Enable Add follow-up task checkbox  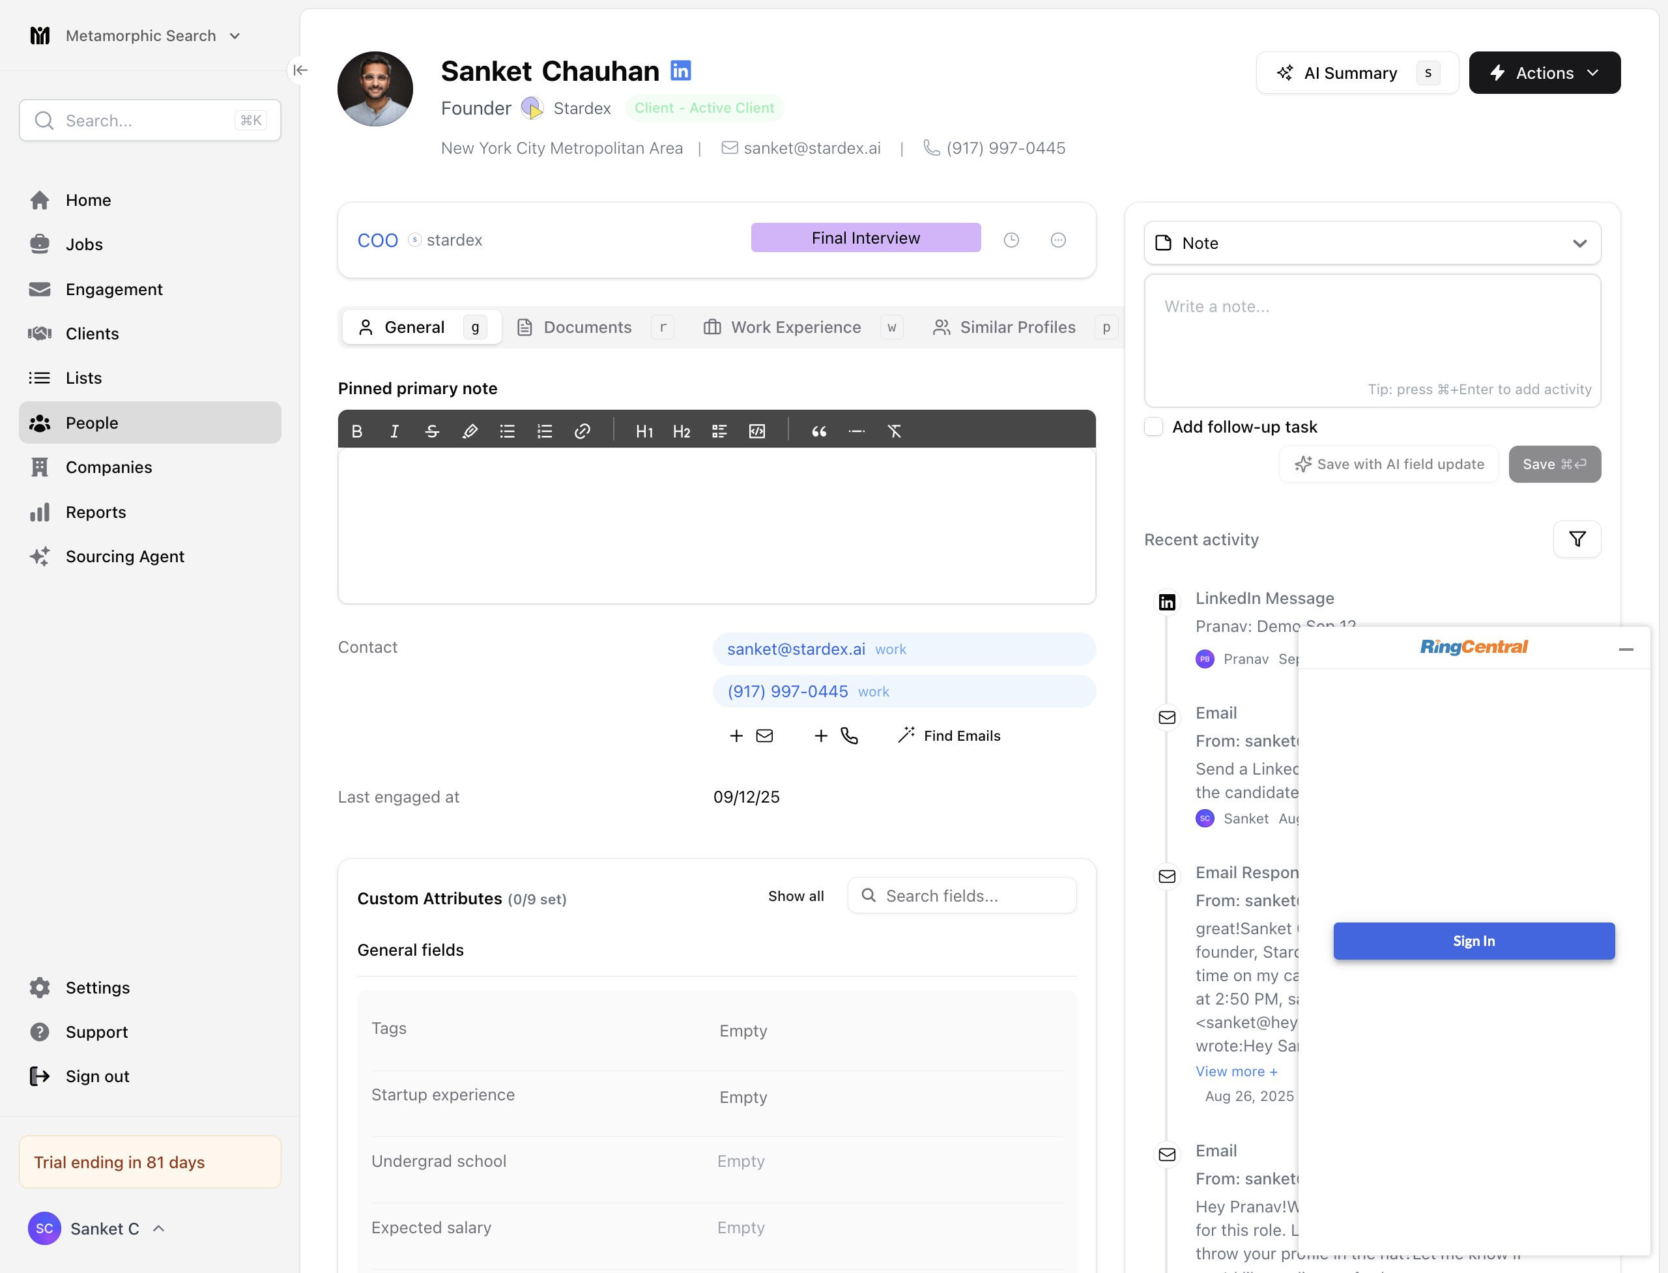(x=1153, y=427)
